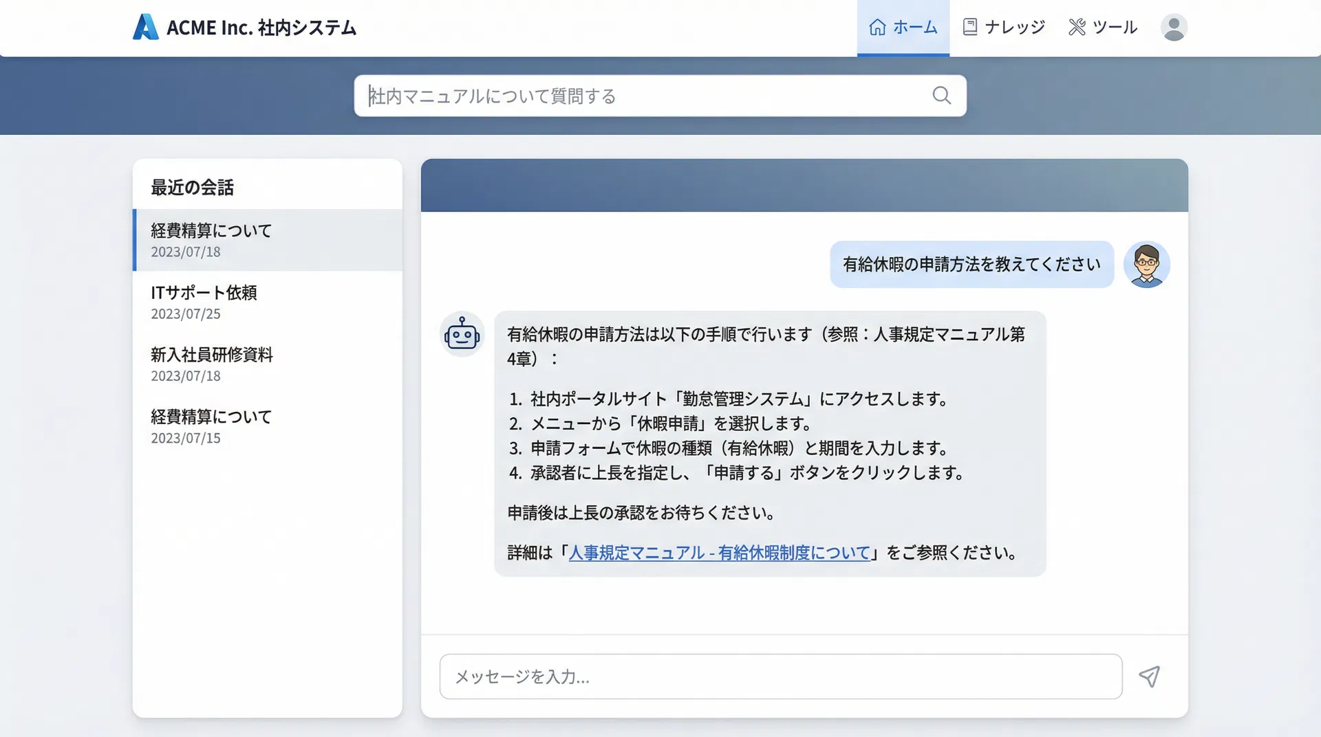Click the tools wrench icon

point(1077,26)
